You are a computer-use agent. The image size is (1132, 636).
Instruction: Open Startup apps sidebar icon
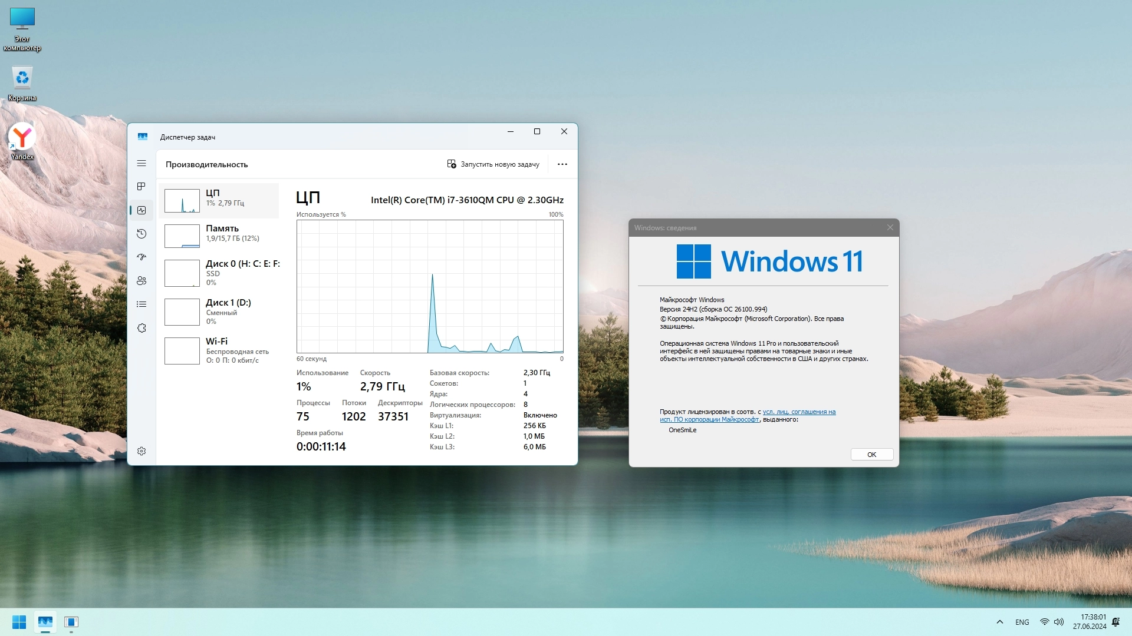[x=141, y=257]
